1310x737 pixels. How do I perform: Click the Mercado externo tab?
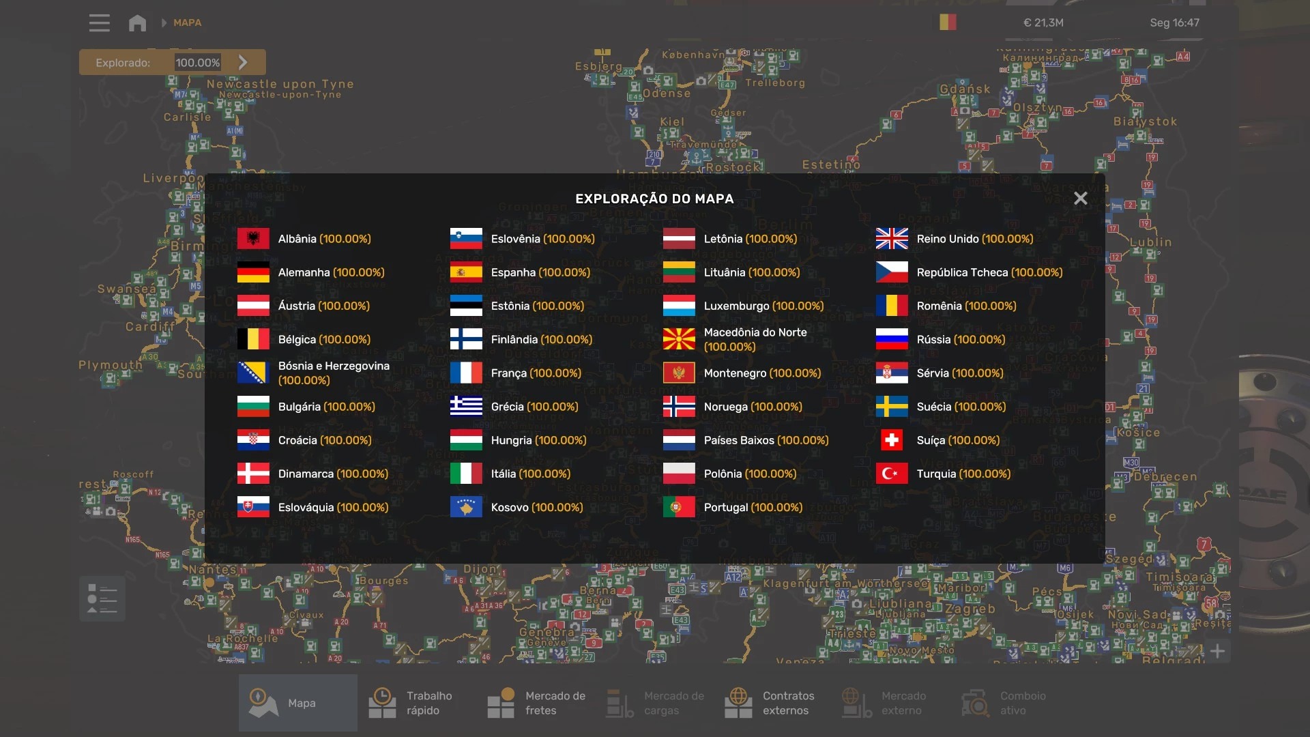[891, 703]
